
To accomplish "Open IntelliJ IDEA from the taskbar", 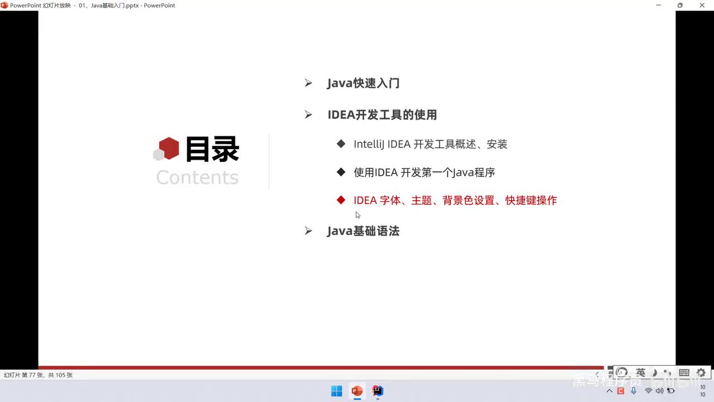I will point(378,391).
